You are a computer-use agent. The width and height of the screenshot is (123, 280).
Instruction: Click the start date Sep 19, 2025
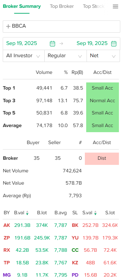point(21,43)
